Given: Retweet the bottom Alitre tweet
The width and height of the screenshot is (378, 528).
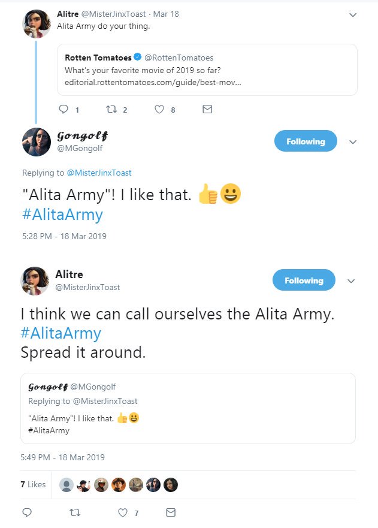Looking at the screenshot, I should pyautogui.click(x=74, y=513).
